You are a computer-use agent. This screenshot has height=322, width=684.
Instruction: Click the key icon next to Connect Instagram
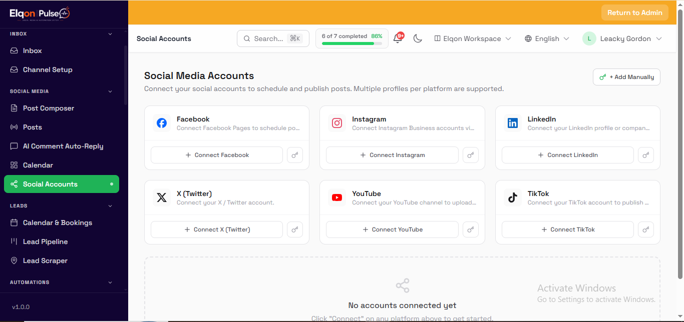[x=471, y=155]
